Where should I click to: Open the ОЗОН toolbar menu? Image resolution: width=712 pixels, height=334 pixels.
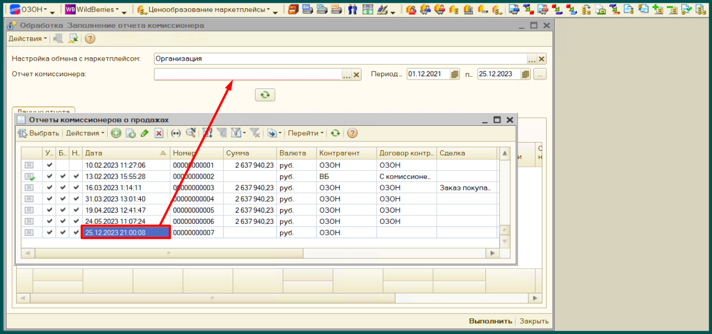[29, 9]
